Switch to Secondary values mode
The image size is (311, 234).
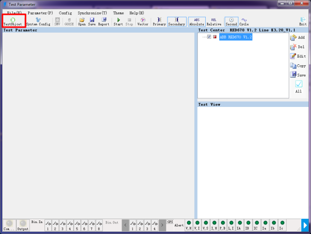click(177, 21)
